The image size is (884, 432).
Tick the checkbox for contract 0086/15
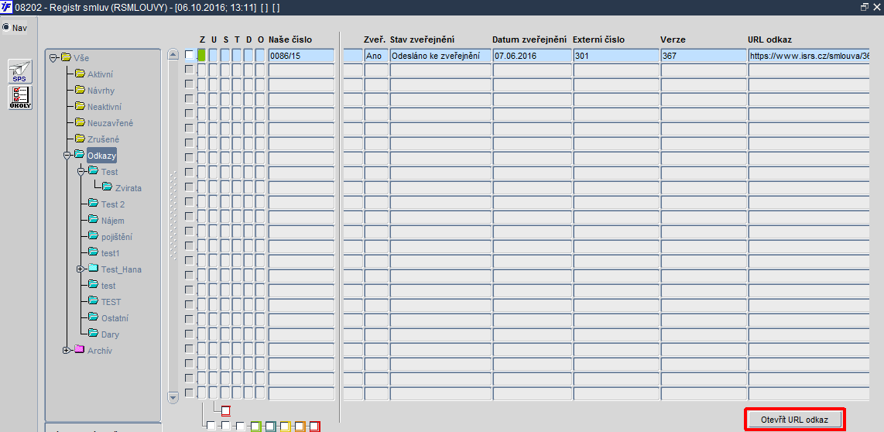coord(190,55)
